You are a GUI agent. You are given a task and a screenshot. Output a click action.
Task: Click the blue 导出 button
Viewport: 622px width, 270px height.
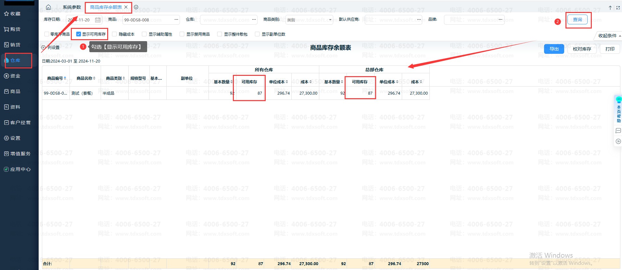click(554, 49)
